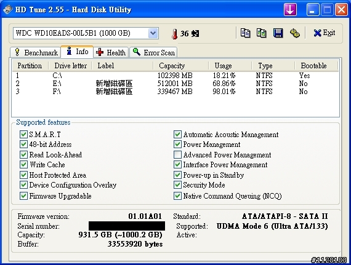Click the UDMA Mode 6 supported value
351x265 pixels.
272,226
